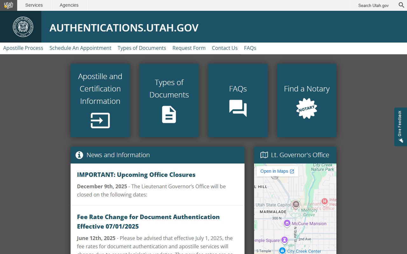Click the search magnifier icon
The width and height of the screenshot is (407, 254).
tap(402, 5)
